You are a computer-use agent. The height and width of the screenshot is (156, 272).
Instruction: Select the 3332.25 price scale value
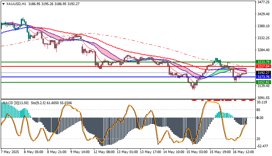(264, 38)
